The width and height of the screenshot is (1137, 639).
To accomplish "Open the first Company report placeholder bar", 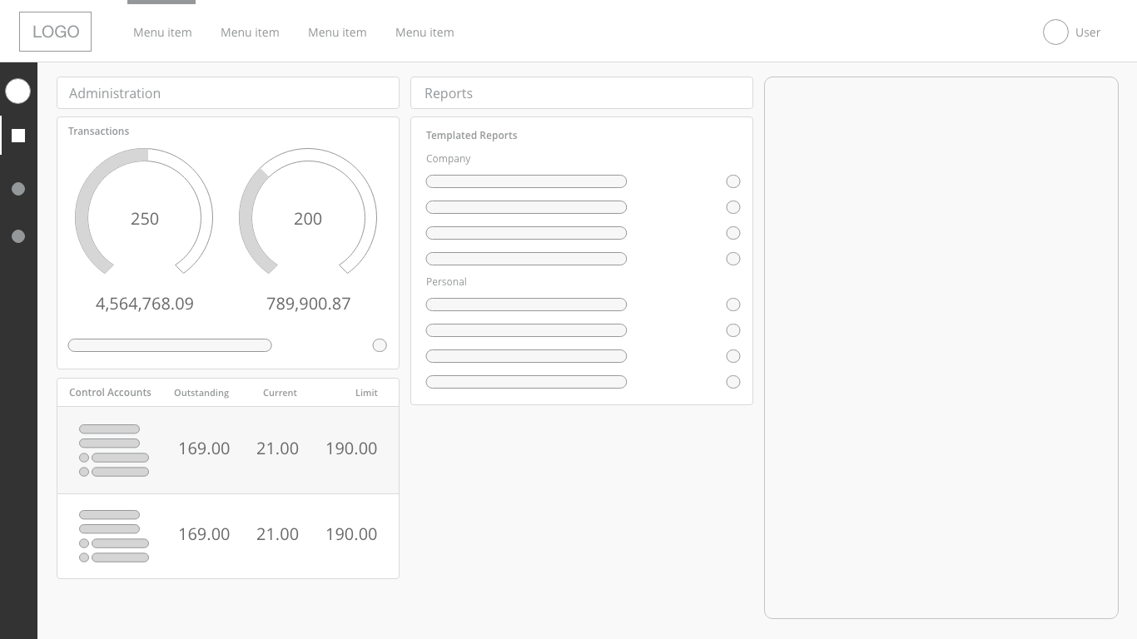I will tap(526, 181).
